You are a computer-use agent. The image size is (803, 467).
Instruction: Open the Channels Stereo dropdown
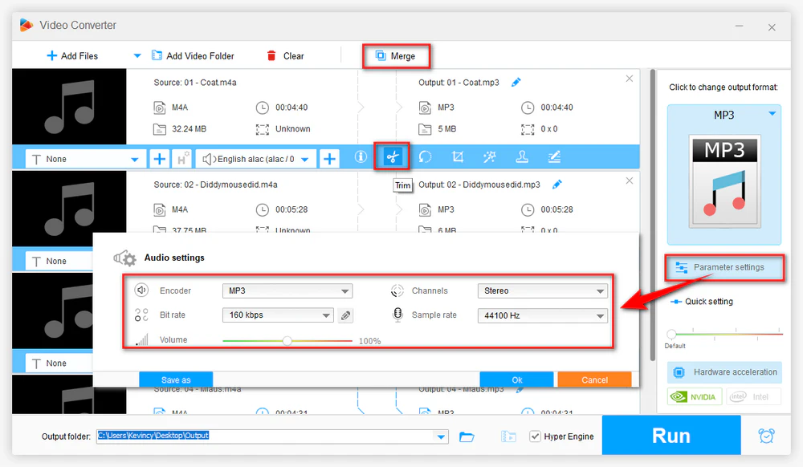click(542, 291)
